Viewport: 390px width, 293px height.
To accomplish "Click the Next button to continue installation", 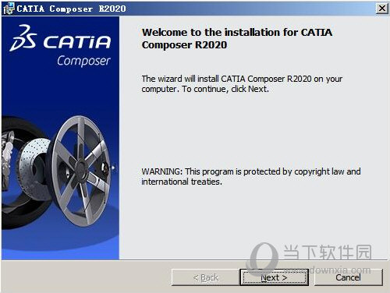I will pos(275,277).
